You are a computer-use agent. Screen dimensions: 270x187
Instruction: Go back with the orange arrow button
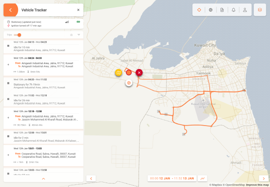pos(10,10)
